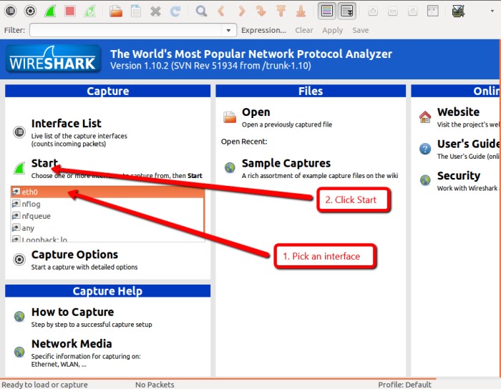Open How to Capture help
The width and height of the screenshot is (501, 389).
[x=72, y=312]
